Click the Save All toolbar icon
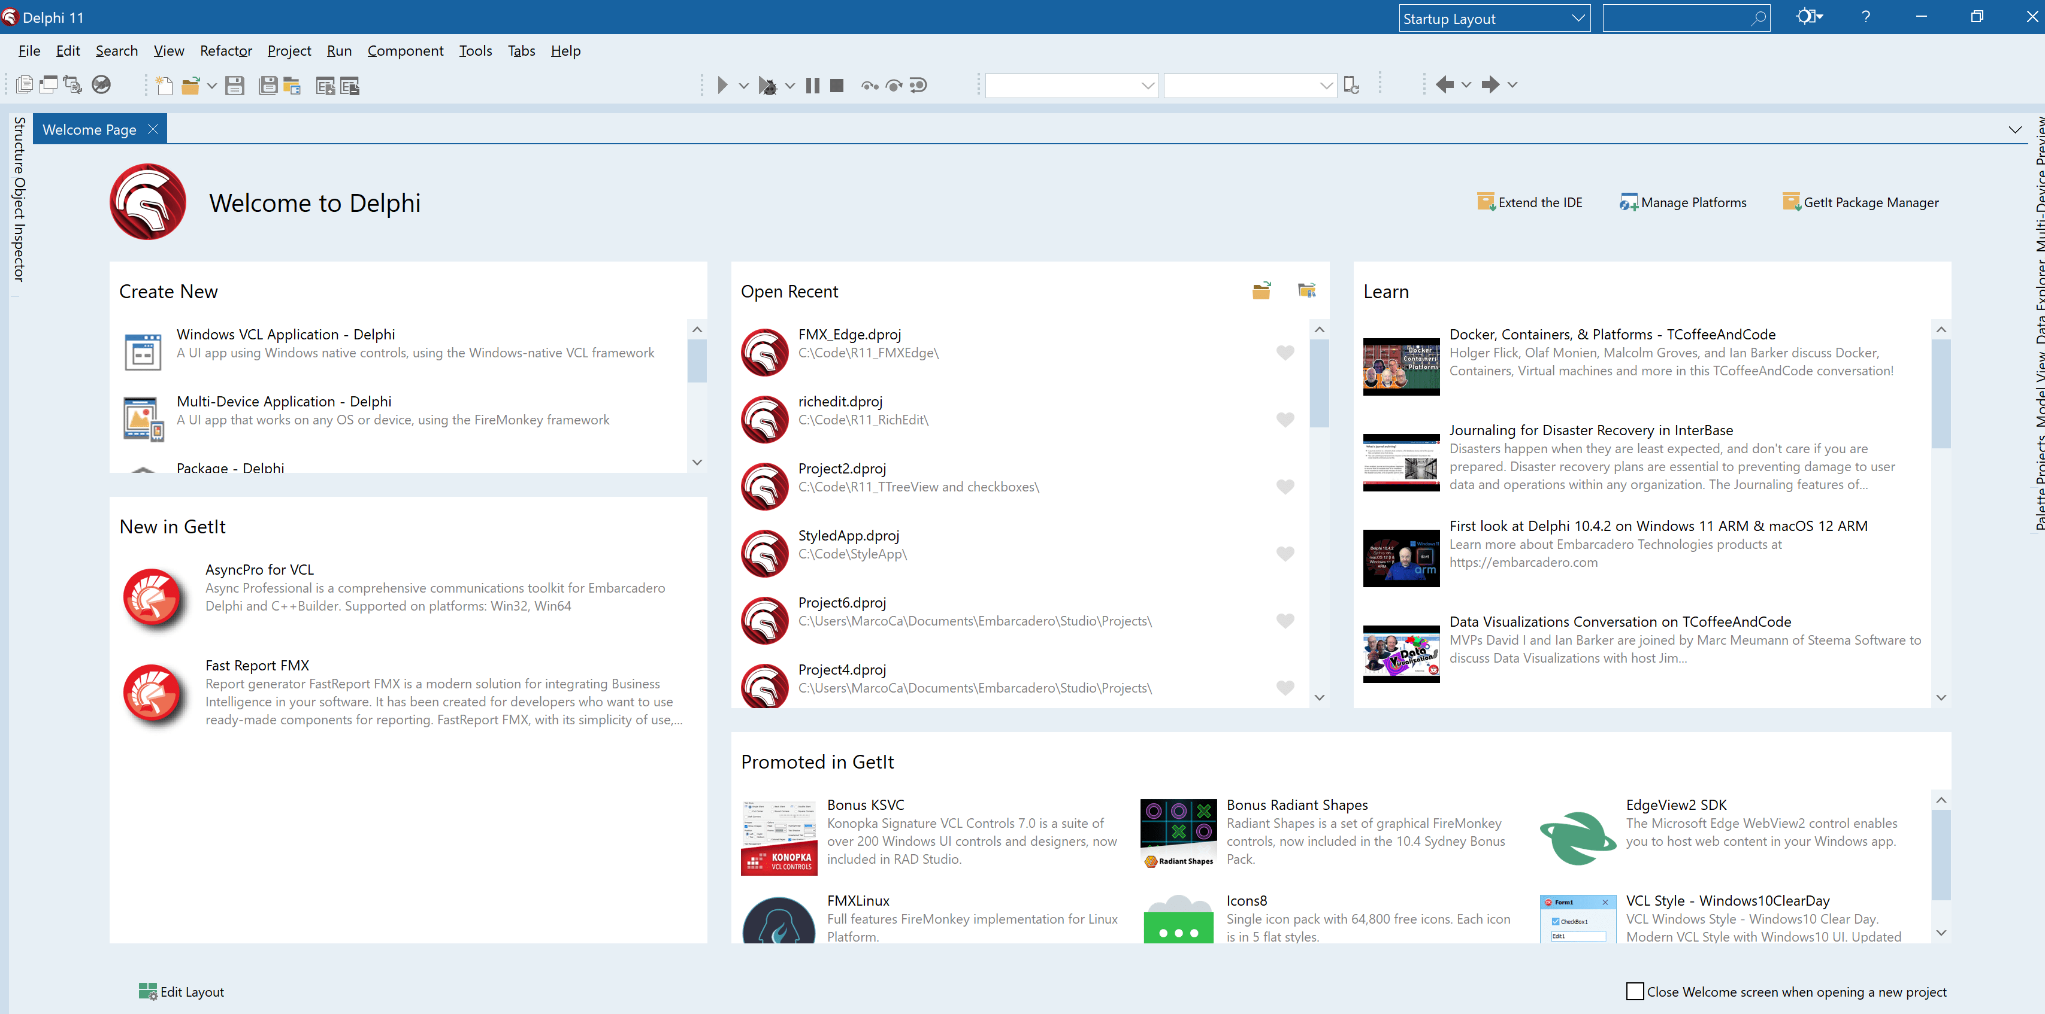Screen dimensions: 2045x1014 tap(268, 85)
